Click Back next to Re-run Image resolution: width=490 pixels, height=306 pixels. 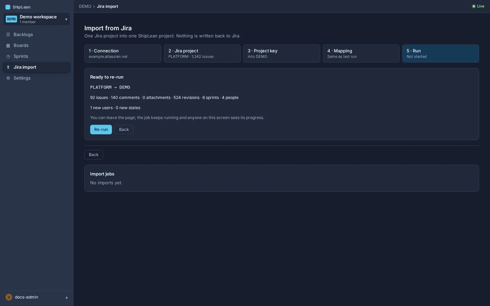(x=124, y=130)
